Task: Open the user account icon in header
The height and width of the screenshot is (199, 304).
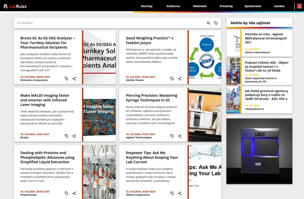Action: (x=299, y=6)
